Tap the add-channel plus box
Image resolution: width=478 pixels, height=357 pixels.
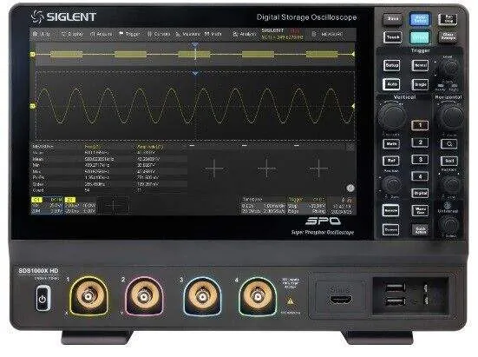114,205
